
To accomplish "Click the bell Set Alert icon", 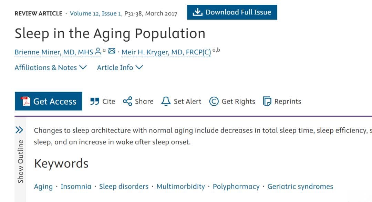I will [166, 101].
